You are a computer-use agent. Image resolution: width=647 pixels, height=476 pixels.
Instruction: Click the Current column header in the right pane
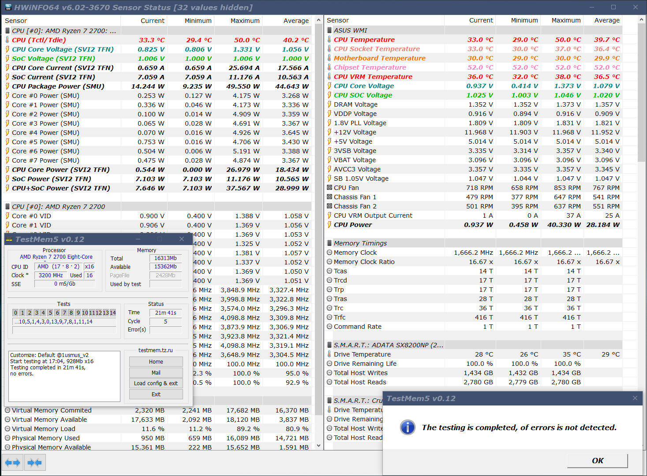[470, 20]
